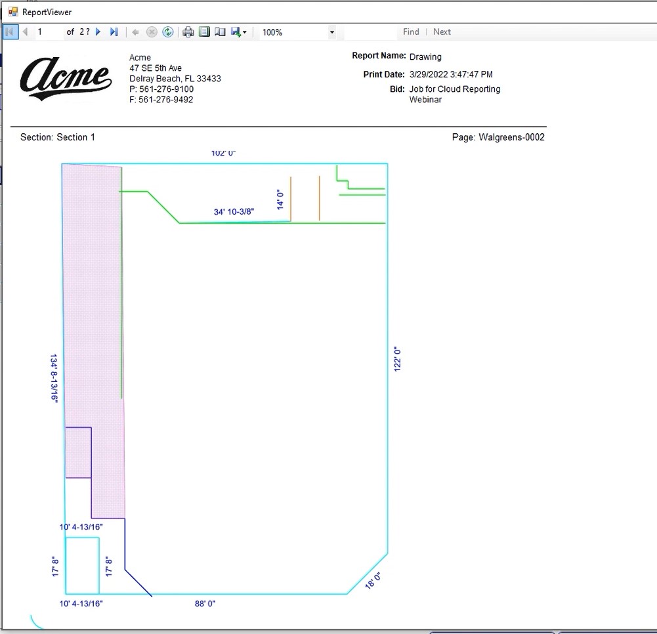Go to the first page of report
Viewport: 657px width, 634px height.
[x=10, y=32]
